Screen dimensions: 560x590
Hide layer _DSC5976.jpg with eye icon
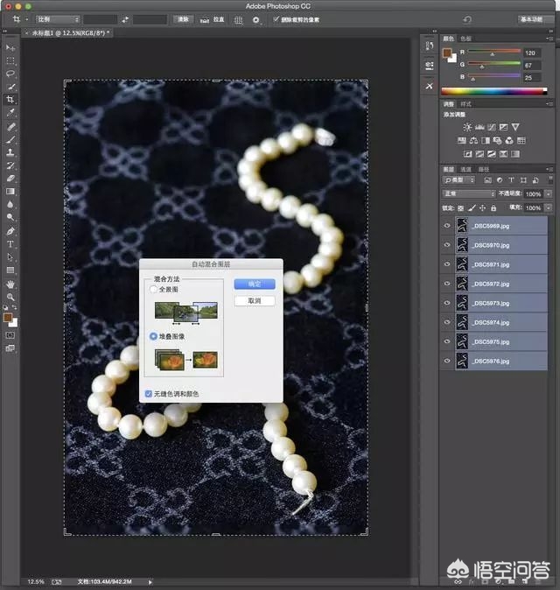[447, 361]
